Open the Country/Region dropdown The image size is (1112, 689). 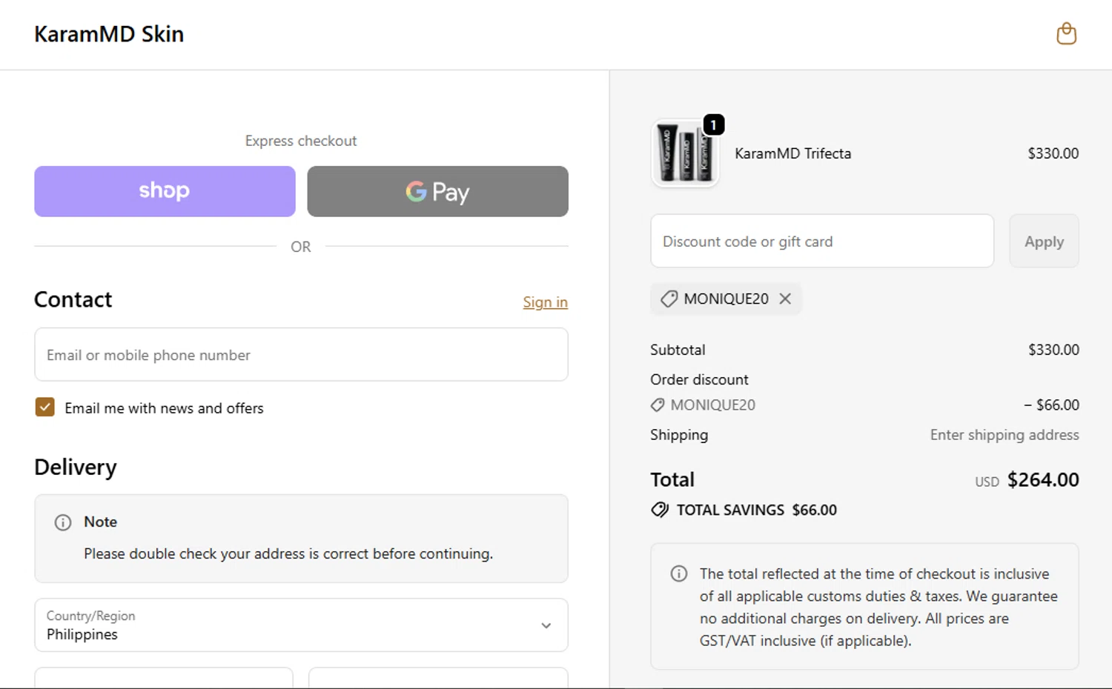point(301,625)
